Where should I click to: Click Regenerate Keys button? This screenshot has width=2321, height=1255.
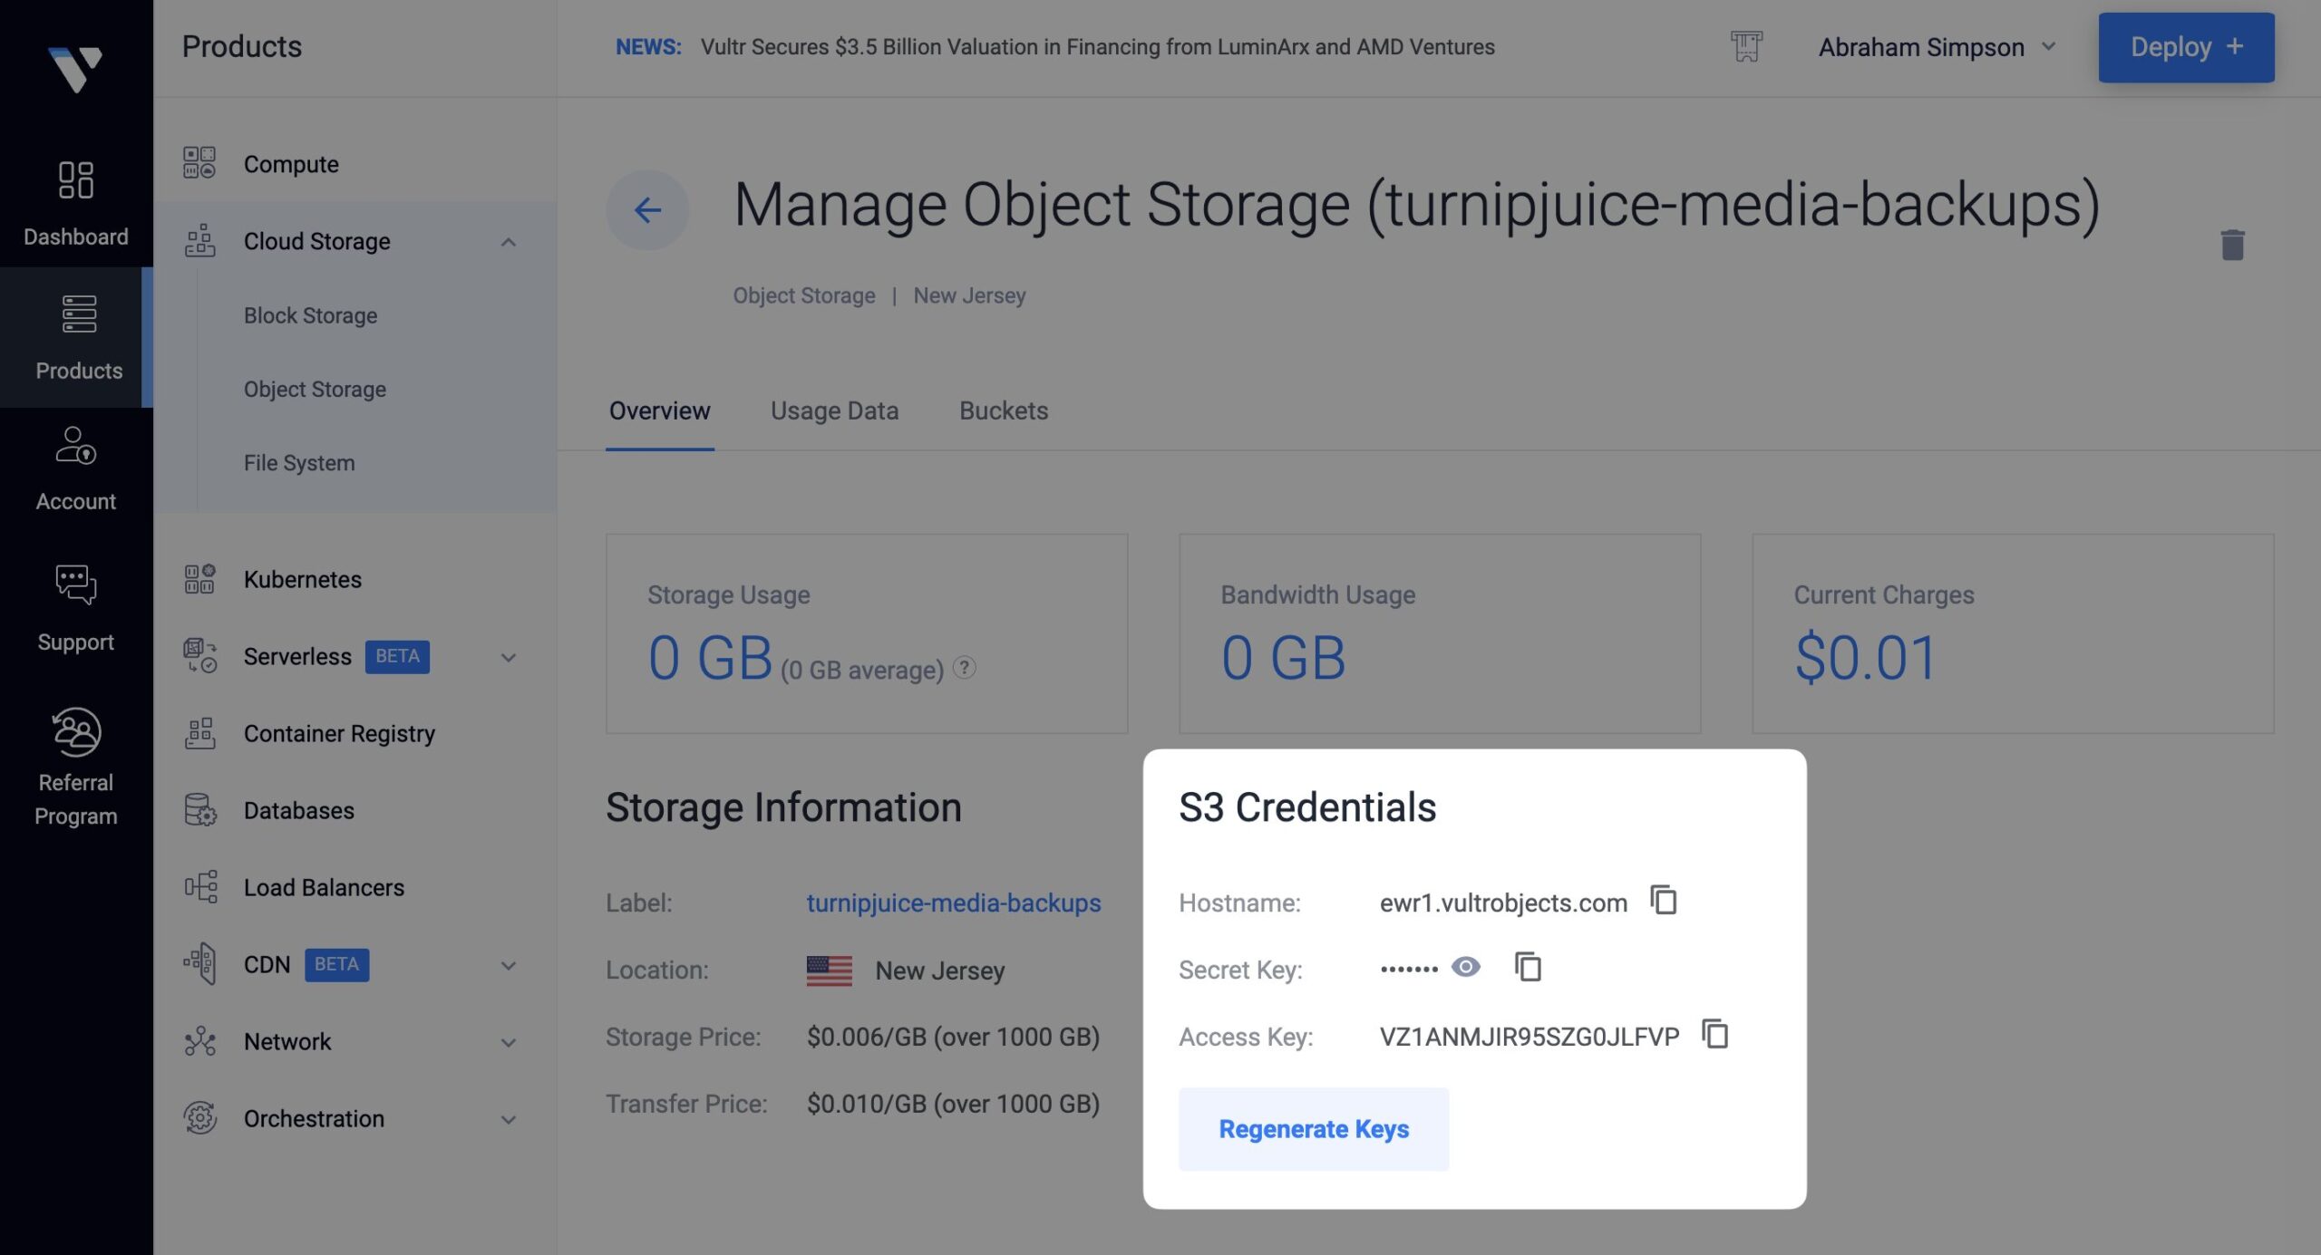click(x=1314, y=1129)
